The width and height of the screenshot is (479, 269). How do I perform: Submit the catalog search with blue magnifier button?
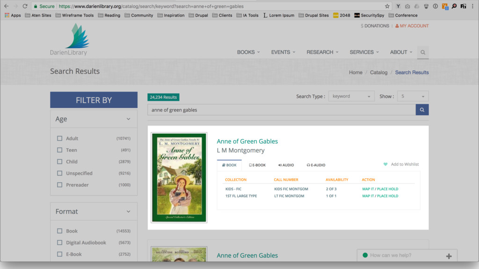(x=422, y=110)
